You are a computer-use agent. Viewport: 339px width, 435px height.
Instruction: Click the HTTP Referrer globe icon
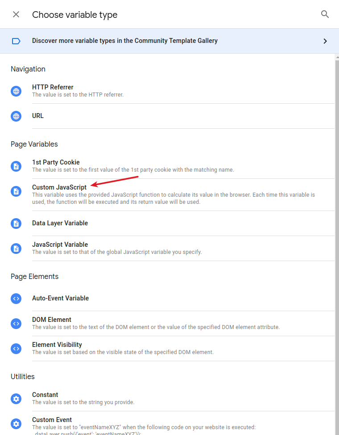coord(16,91)
